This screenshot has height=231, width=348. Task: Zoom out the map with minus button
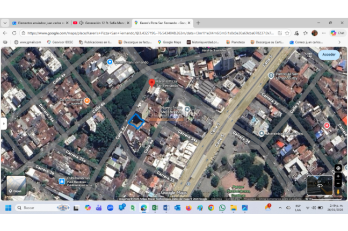338,183
